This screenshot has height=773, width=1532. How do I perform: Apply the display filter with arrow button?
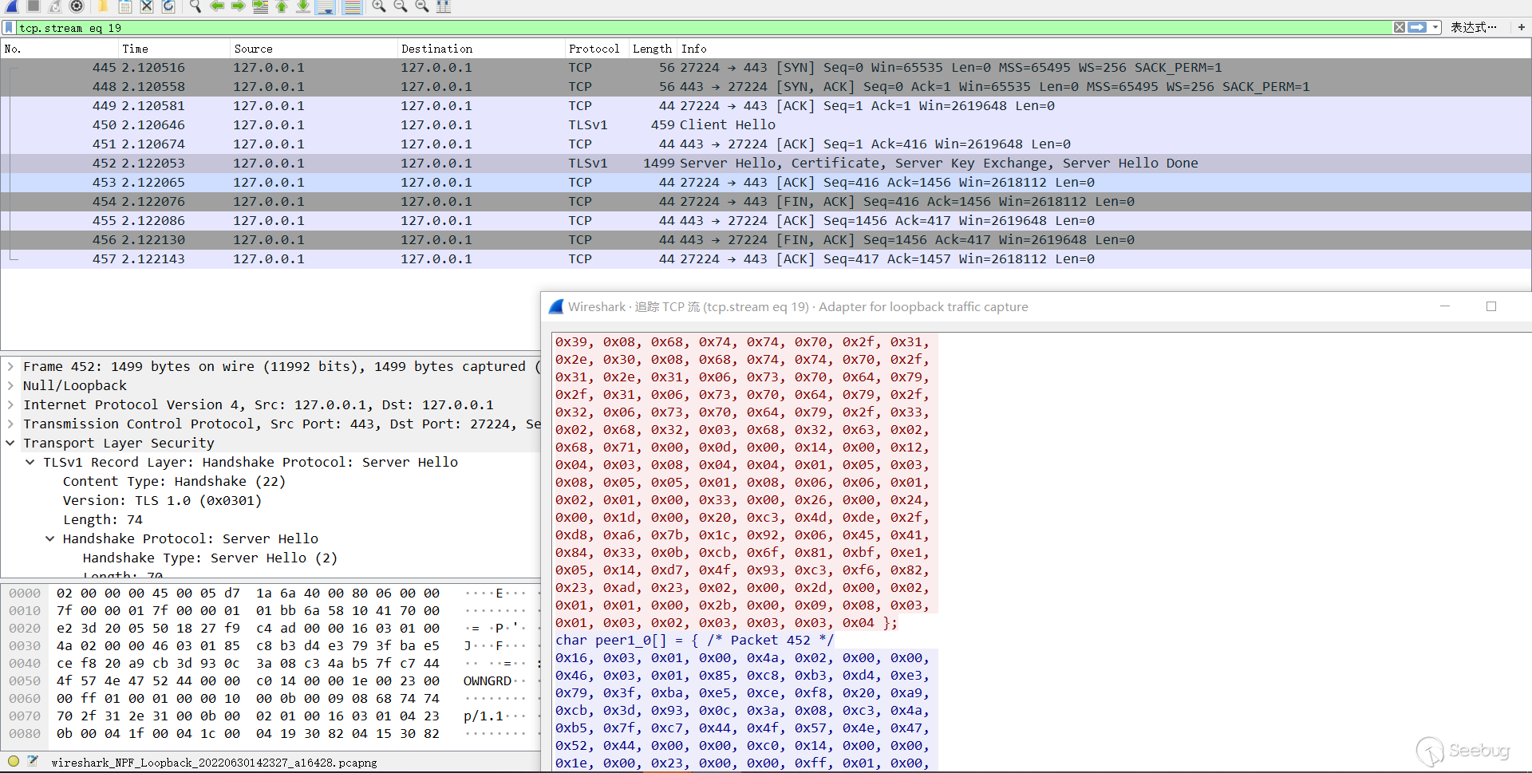[x=1417, y=28]
